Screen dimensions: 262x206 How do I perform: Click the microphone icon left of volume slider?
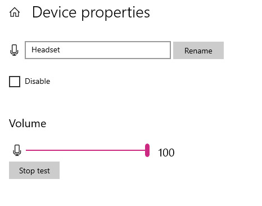tap(17, 150)
